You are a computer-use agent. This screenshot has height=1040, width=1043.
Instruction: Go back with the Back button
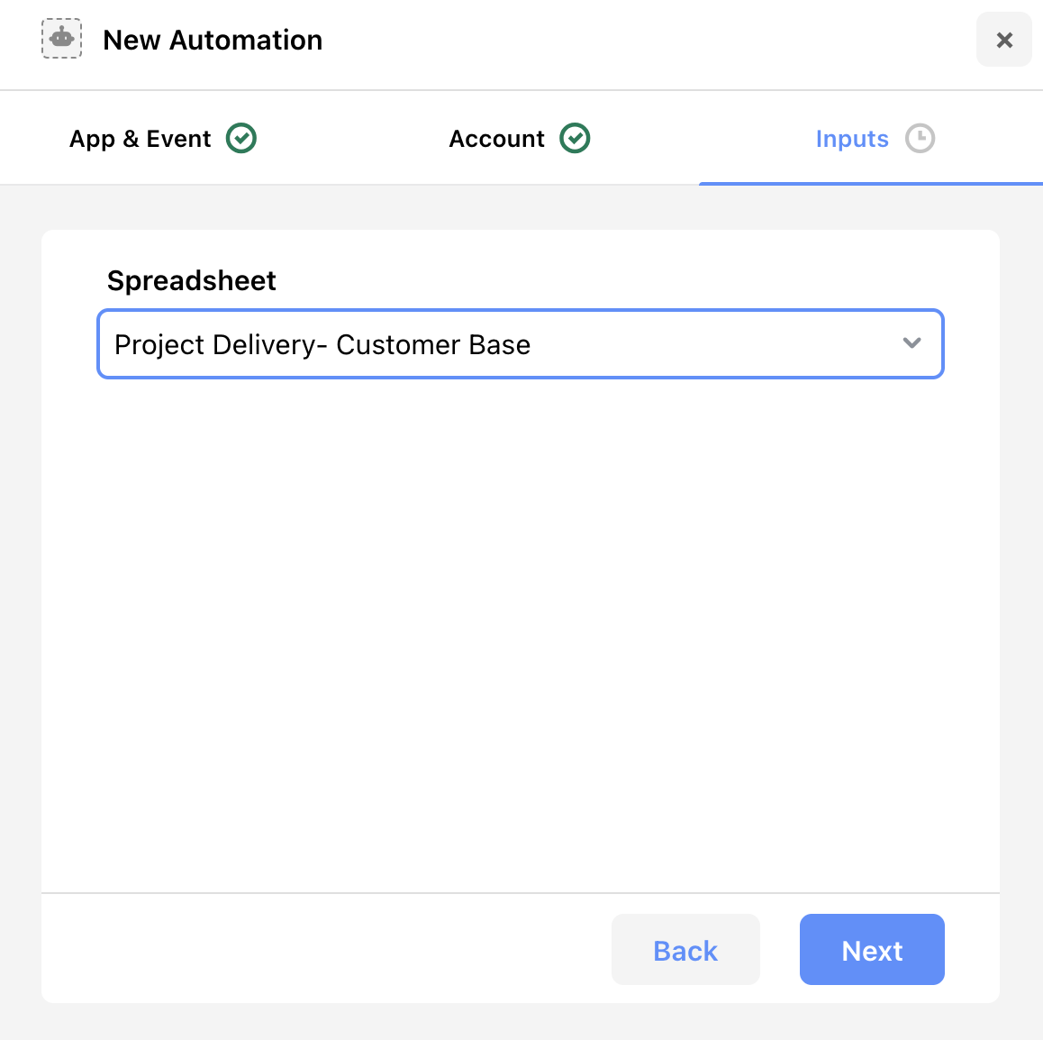coord(685,950)
